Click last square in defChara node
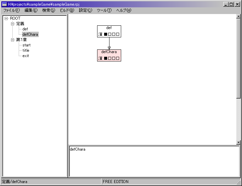Screen dimensions: 242x186 tap(118, 58)
